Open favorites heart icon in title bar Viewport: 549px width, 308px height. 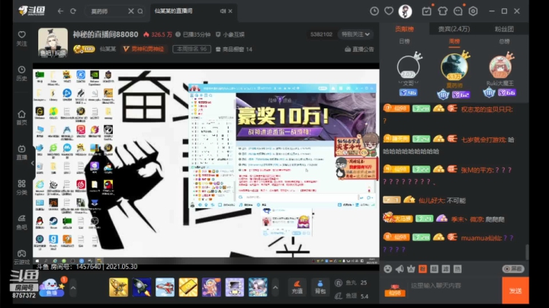point(389,11)
